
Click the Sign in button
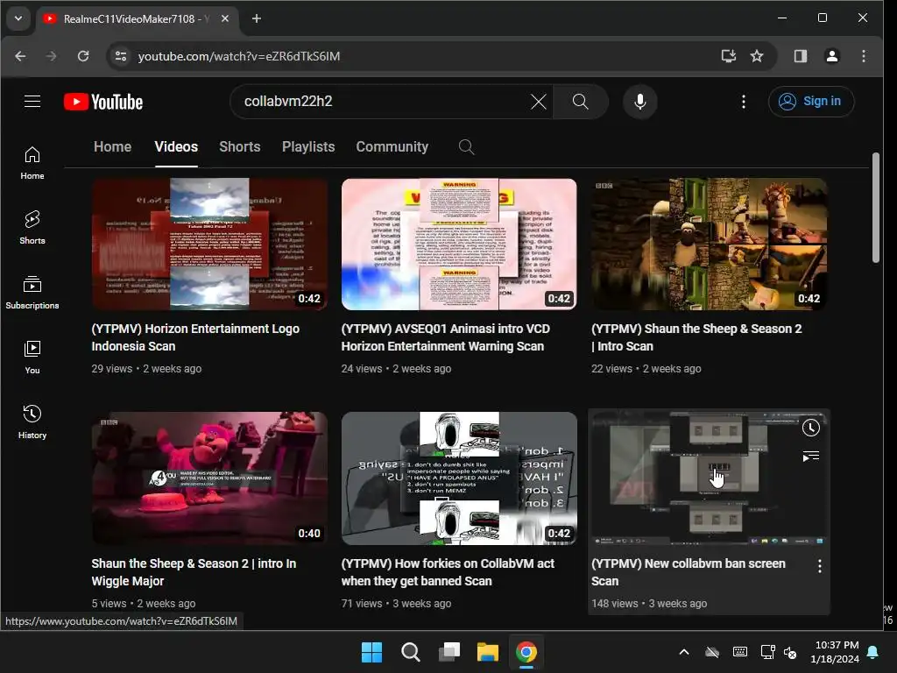click(811, 102)
